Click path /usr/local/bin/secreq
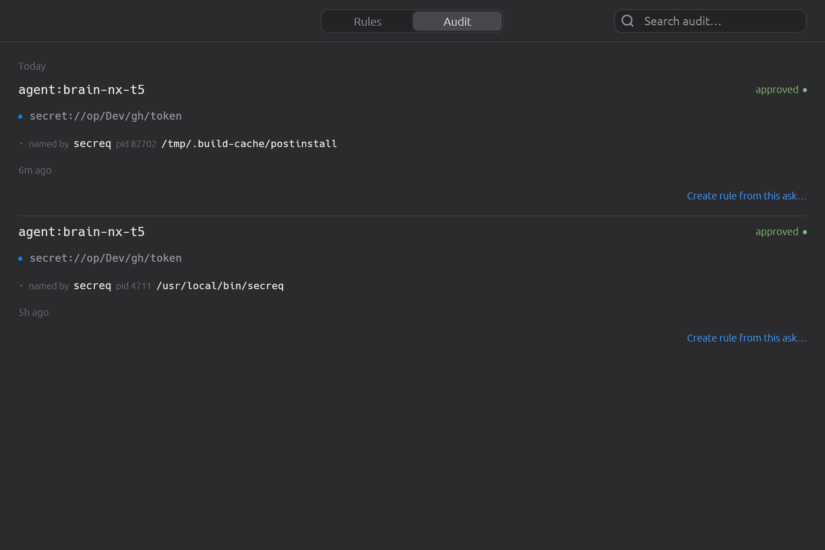The height and width of the screenshot is (550, 825). pos(220,286)
